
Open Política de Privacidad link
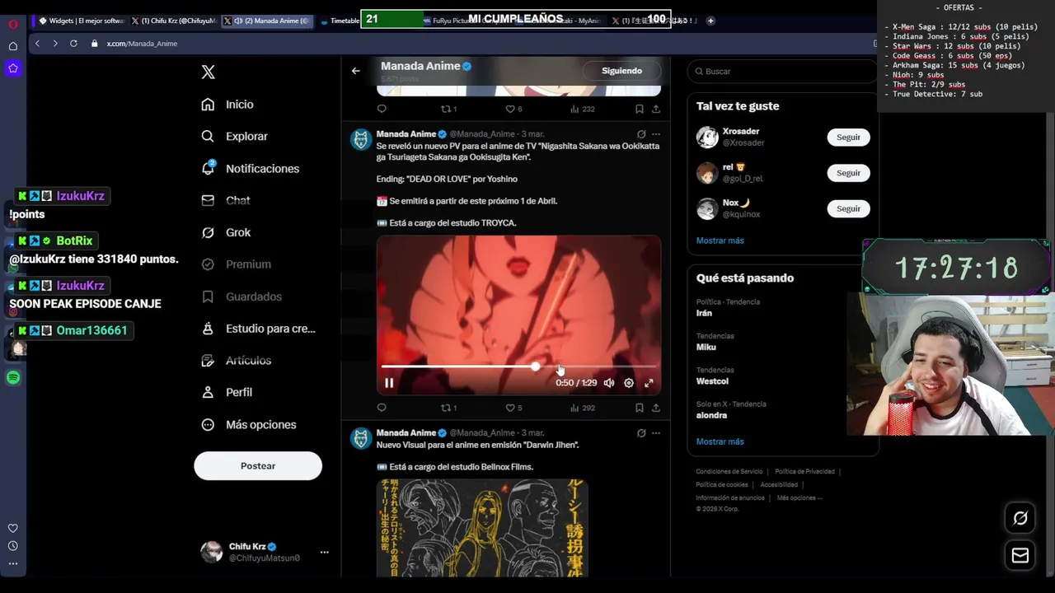tap(804, 472)
